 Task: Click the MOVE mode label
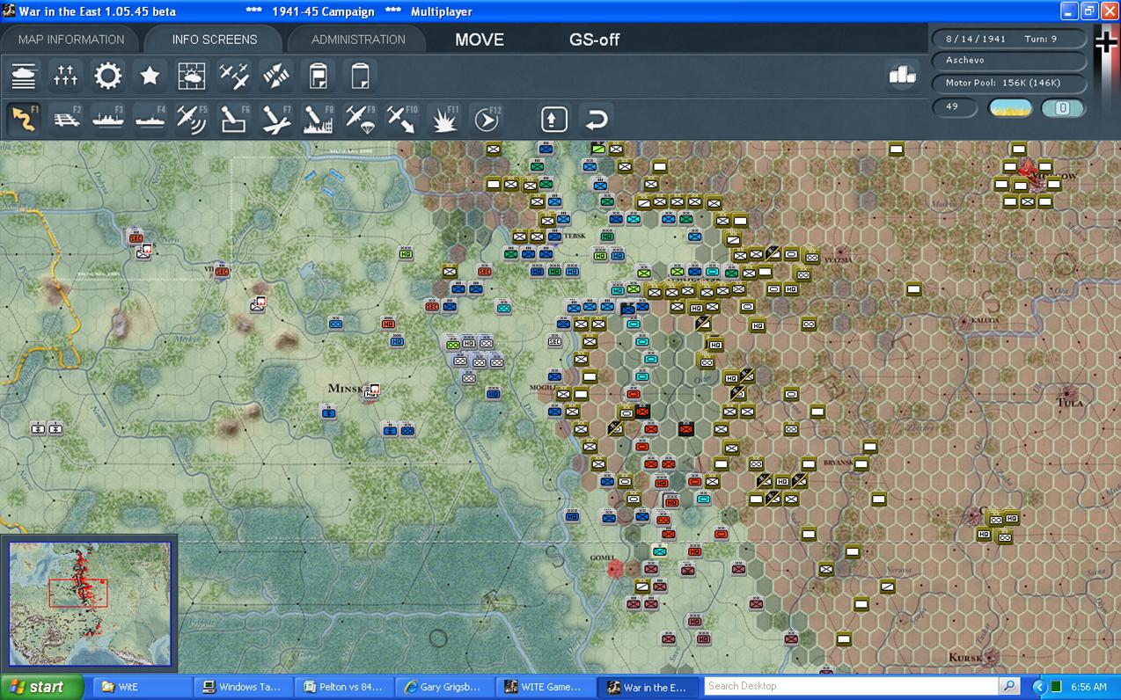click(x=480, y=40)
